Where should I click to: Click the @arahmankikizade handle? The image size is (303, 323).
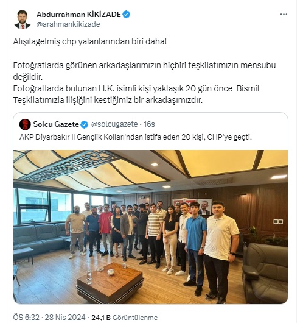68,24
